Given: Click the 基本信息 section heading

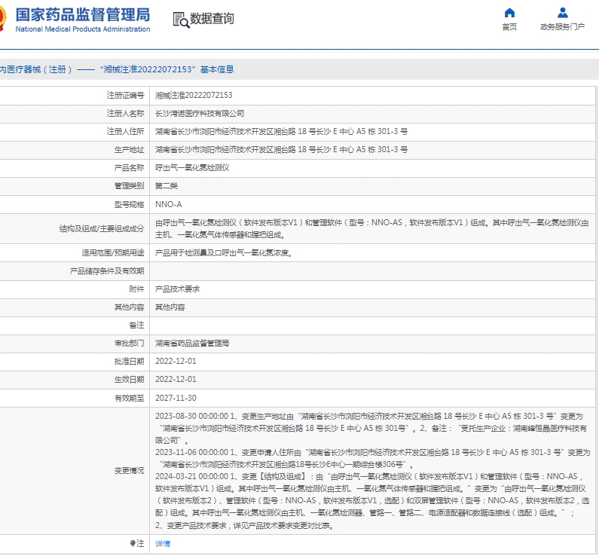Looking at the screenshot, I should click(x=217, y=69).
